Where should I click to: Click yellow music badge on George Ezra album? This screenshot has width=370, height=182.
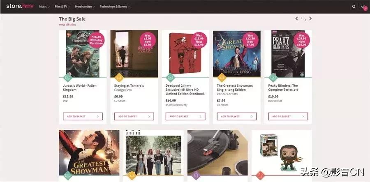[x=119, y=77]
